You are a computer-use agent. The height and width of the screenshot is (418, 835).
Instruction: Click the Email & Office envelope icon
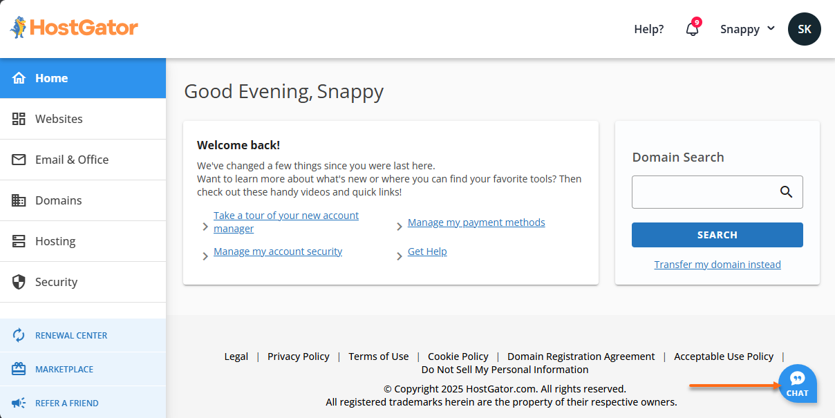pyautogui.click(x=19, y=159)
